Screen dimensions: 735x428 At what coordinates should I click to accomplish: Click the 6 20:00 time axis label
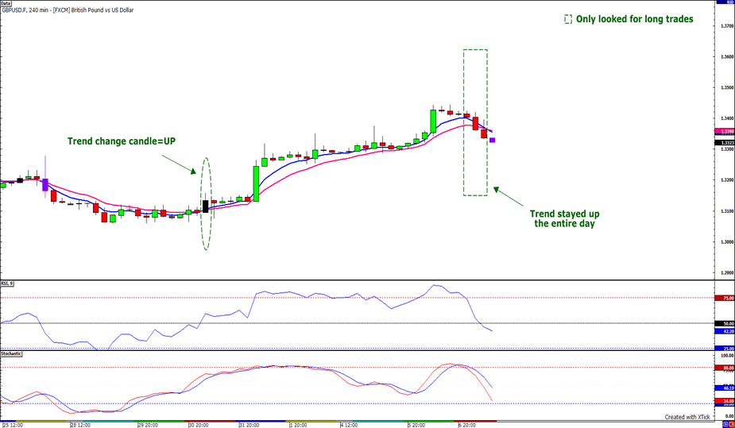pos(467,425)
